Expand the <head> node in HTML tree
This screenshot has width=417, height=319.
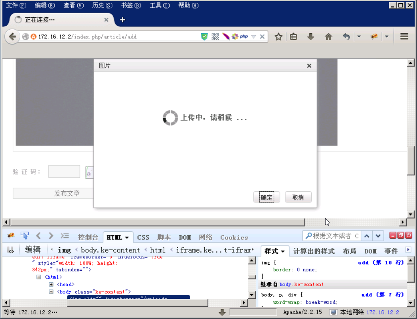[51, 284]
